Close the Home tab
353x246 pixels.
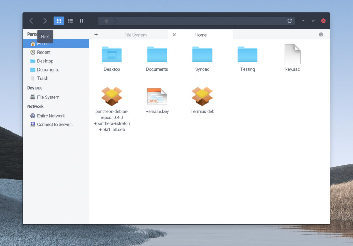point(174,35)
